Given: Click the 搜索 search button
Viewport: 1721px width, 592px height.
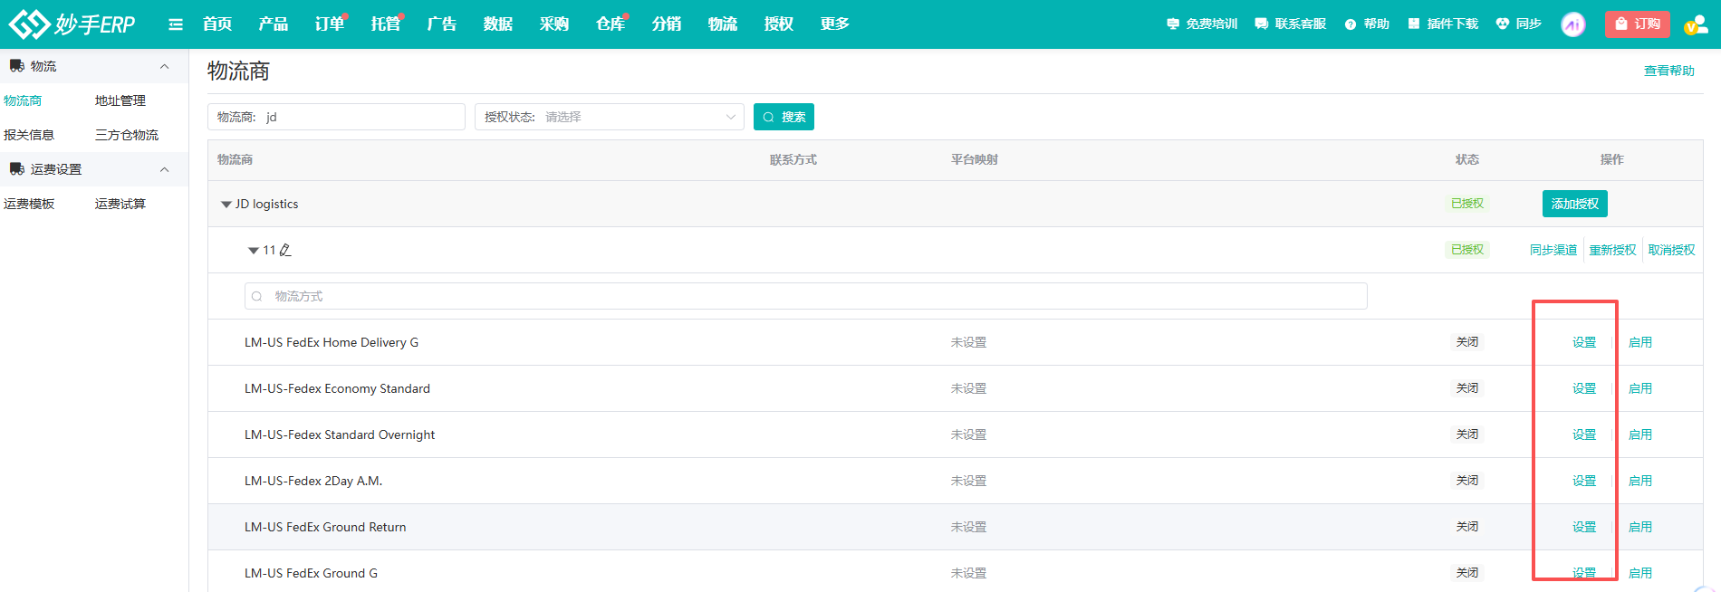Looking at the screenshot, I should tap(784, 117).
